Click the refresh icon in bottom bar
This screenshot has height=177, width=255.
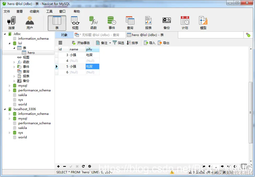click(x=83, y=166)
